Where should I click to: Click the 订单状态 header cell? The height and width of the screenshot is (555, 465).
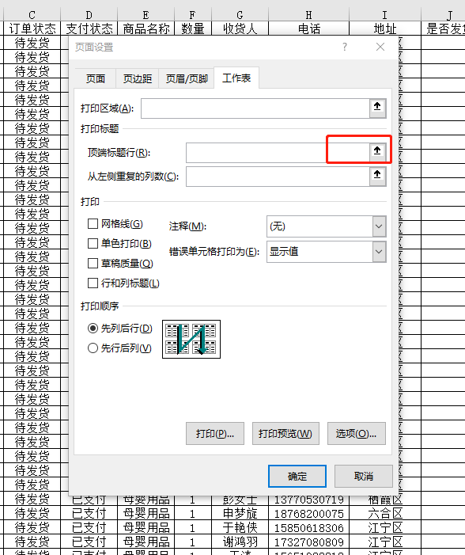(32, 29)
